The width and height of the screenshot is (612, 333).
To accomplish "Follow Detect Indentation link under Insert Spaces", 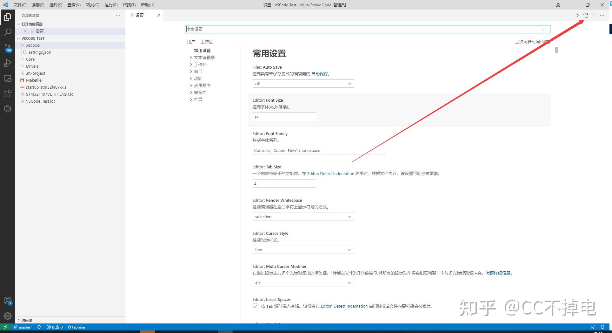I will click(344, 306).
